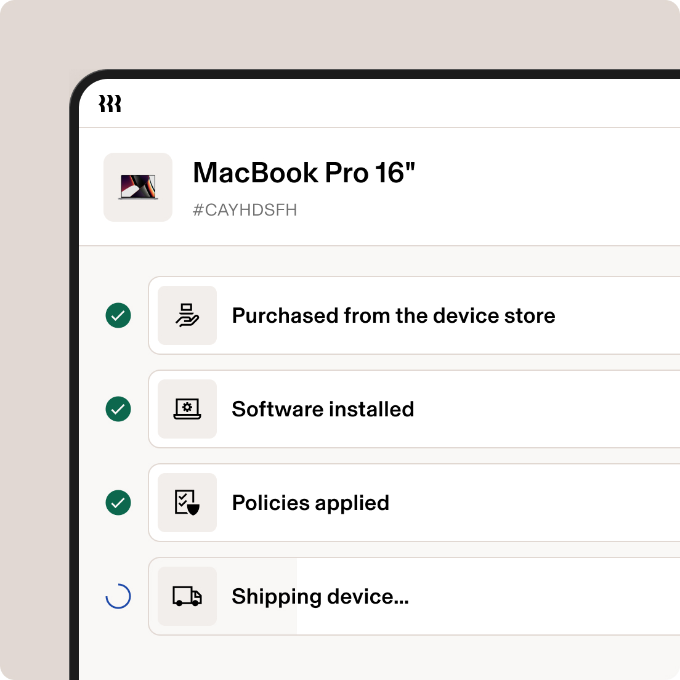Viewport: 680px width, 680px height.
Task: Click the MacBook Pro 16" title
Action: tap(304, 172)
